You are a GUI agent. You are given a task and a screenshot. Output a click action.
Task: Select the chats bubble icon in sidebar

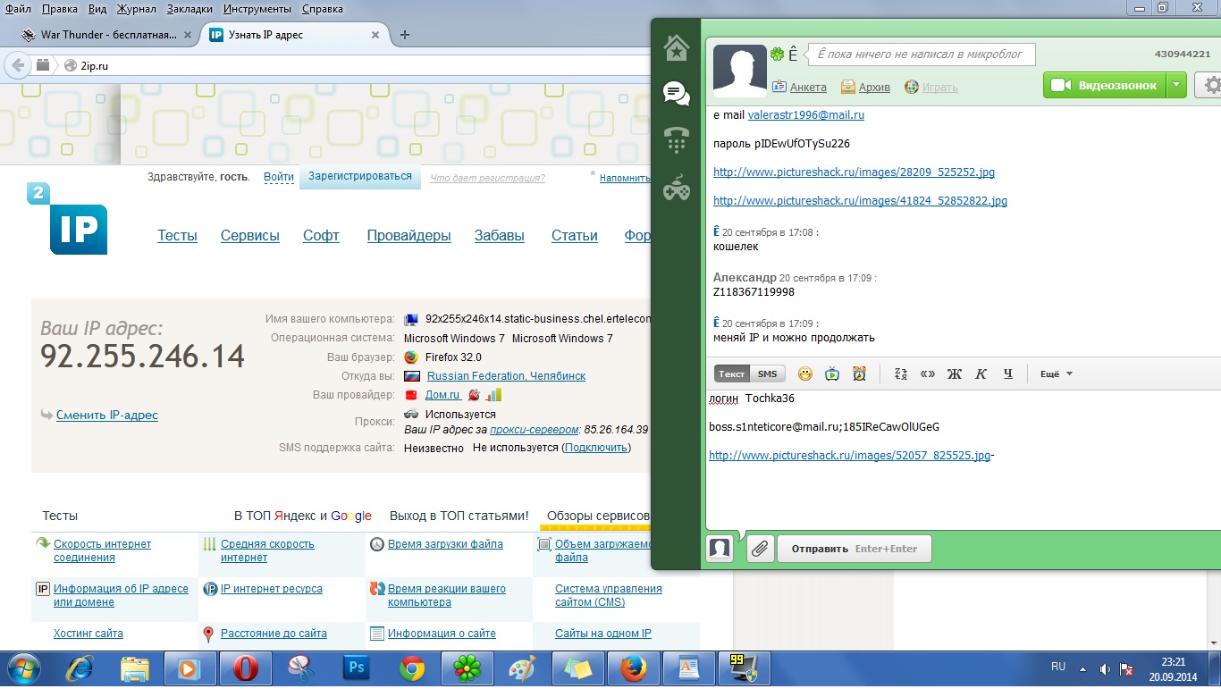coord(677,93)
